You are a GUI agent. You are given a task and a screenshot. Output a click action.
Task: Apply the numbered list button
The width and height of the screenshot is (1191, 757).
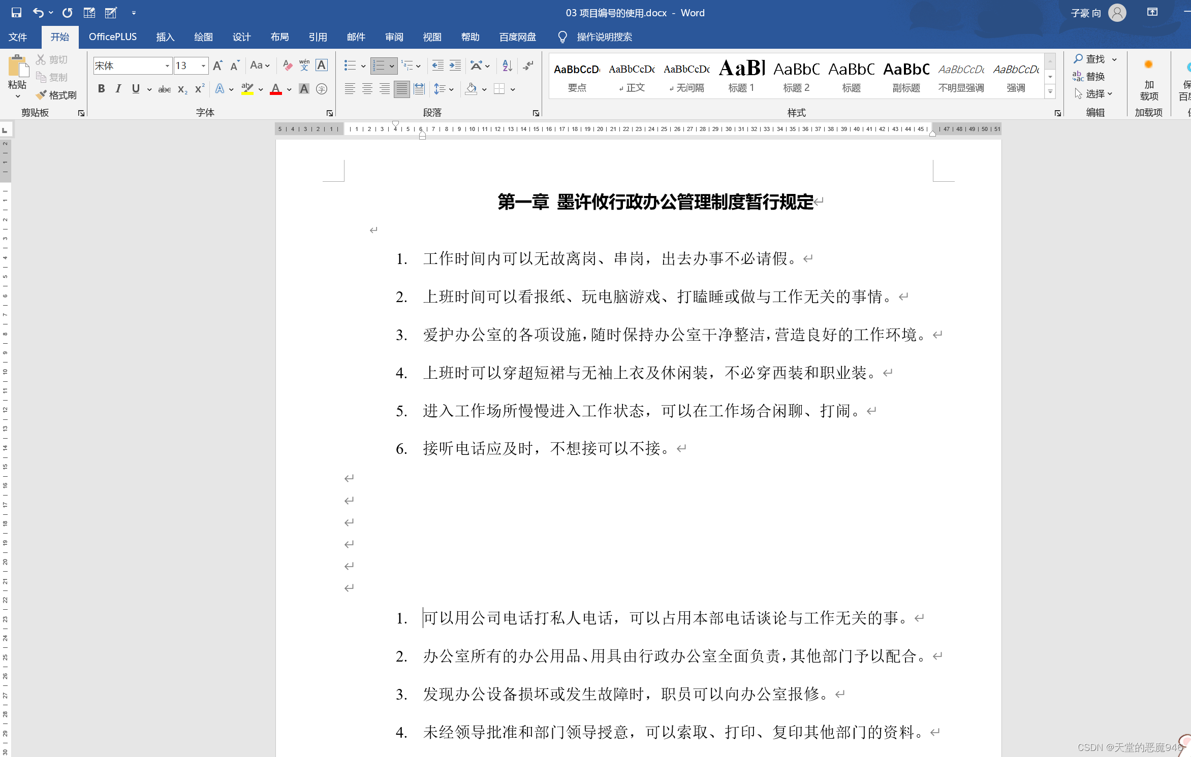tap(379, 65)
